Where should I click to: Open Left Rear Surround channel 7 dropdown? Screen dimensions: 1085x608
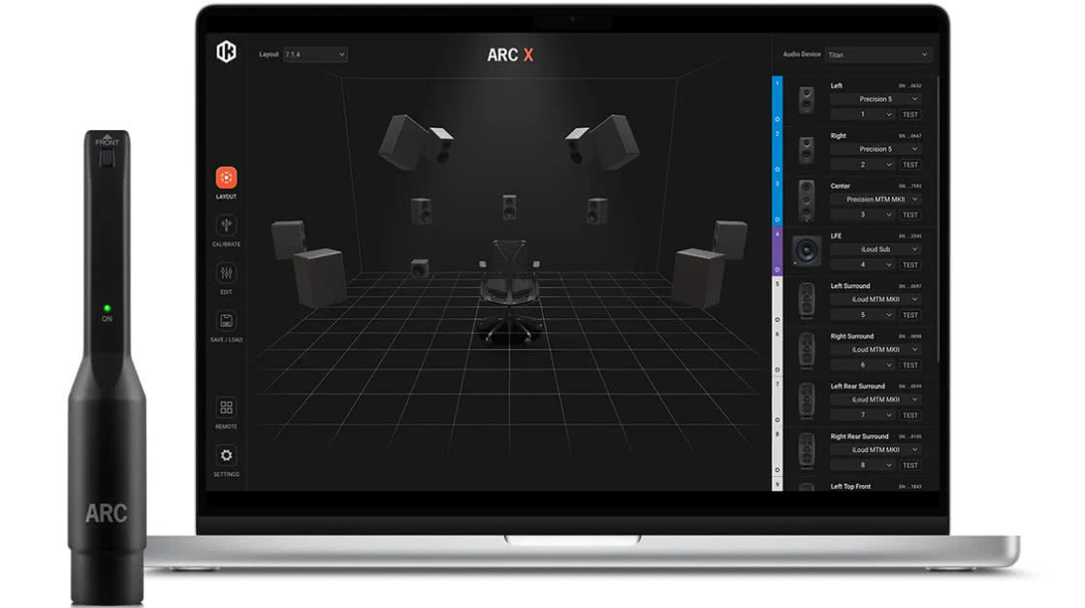pyautogui.click(x=862, y=415)
